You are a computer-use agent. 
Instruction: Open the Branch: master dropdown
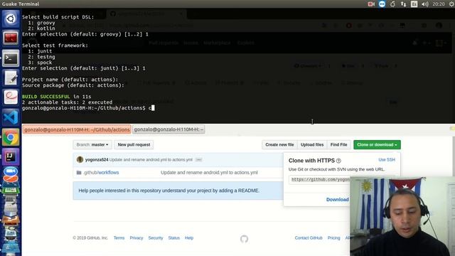(92, 144)
